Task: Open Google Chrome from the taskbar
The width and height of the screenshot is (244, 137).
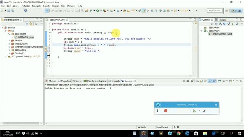Action: [x=178, y=134]
